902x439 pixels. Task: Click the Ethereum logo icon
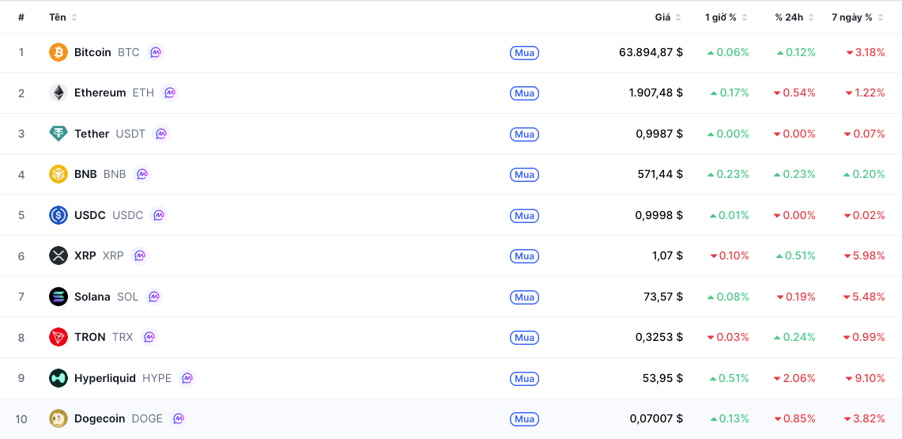click(58, 93)
